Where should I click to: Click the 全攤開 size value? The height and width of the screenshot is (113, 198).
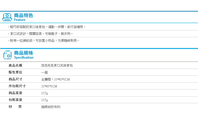pos(55,79)
